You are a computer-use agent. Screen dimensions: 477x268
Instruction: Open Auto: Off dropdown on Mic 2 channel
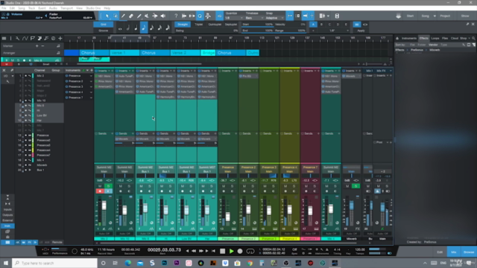(x=104, y=234)
